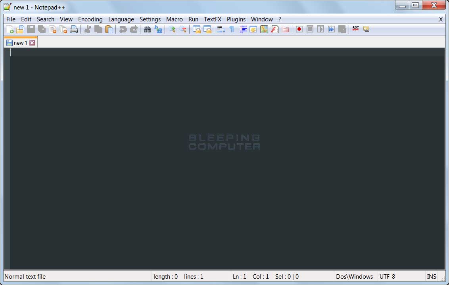Image resolution: width=449 pixels, height=285 pixels.
Task: Toggle synchronized horizontal scrolling icon
Action: pyautogui.click(x=207, y=29)
